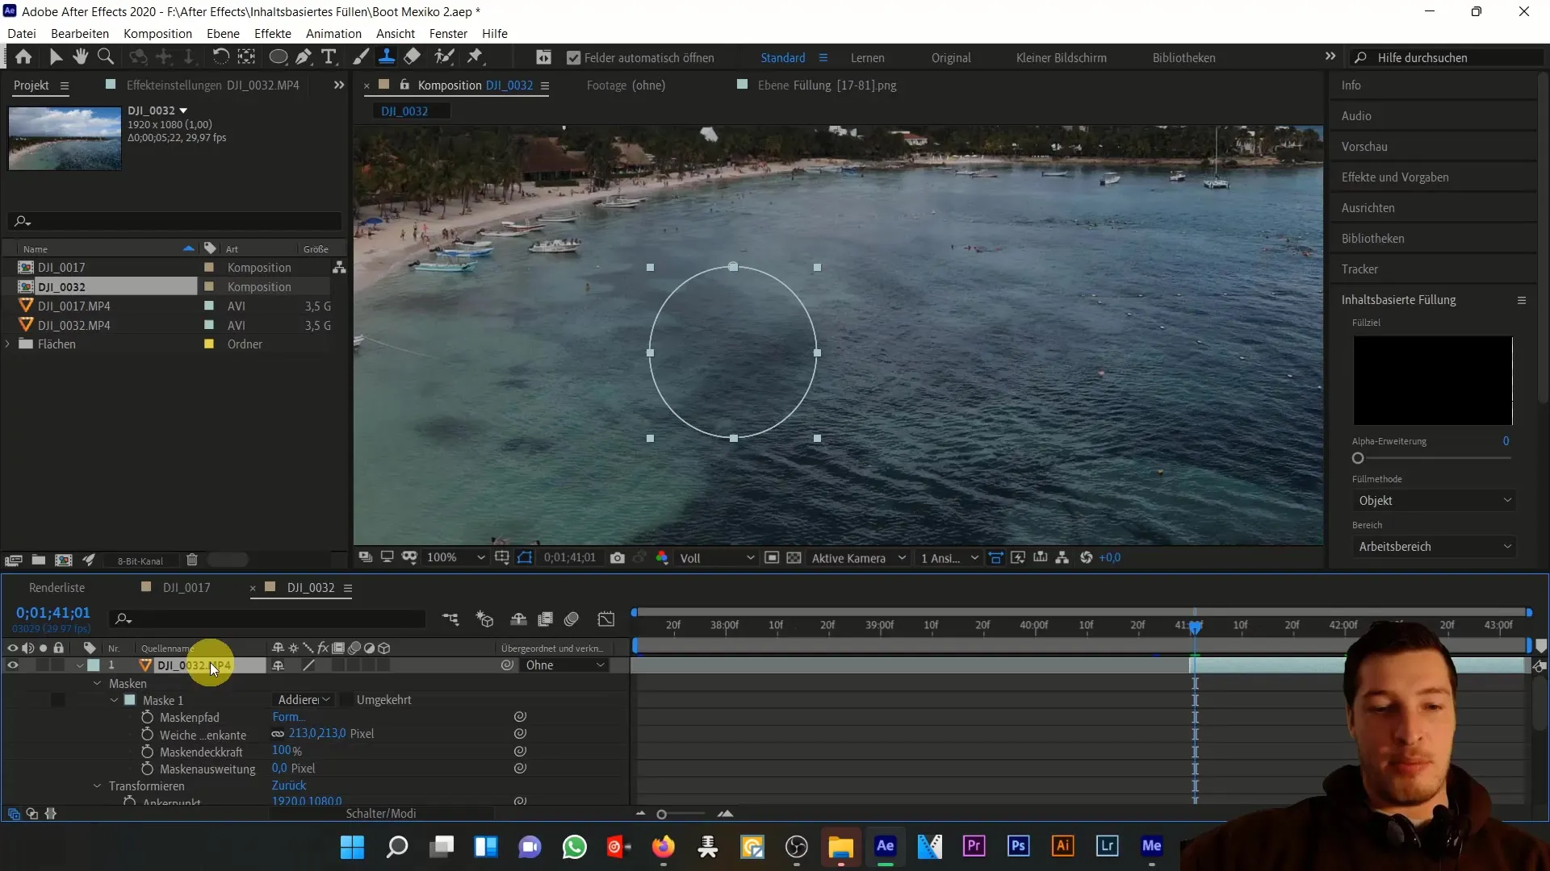Open parent Ohne dropdown
This screenshot has height=871, width=1550.
point(565,665)
